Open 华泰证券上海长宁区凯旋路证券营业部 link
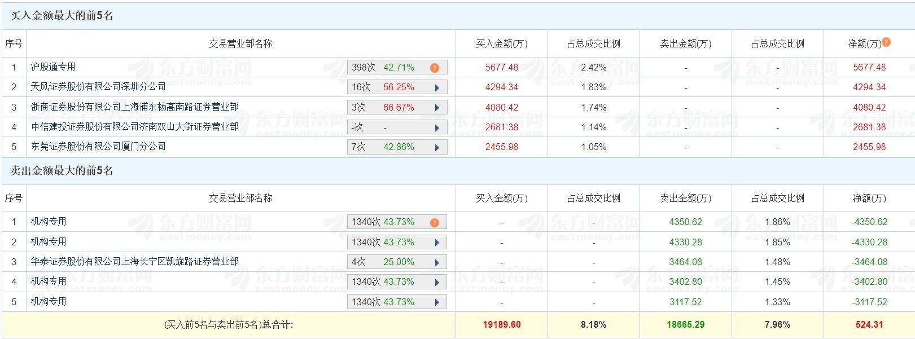Image resolution: width=915 pixels, height=339 pixels. [134, 262]
